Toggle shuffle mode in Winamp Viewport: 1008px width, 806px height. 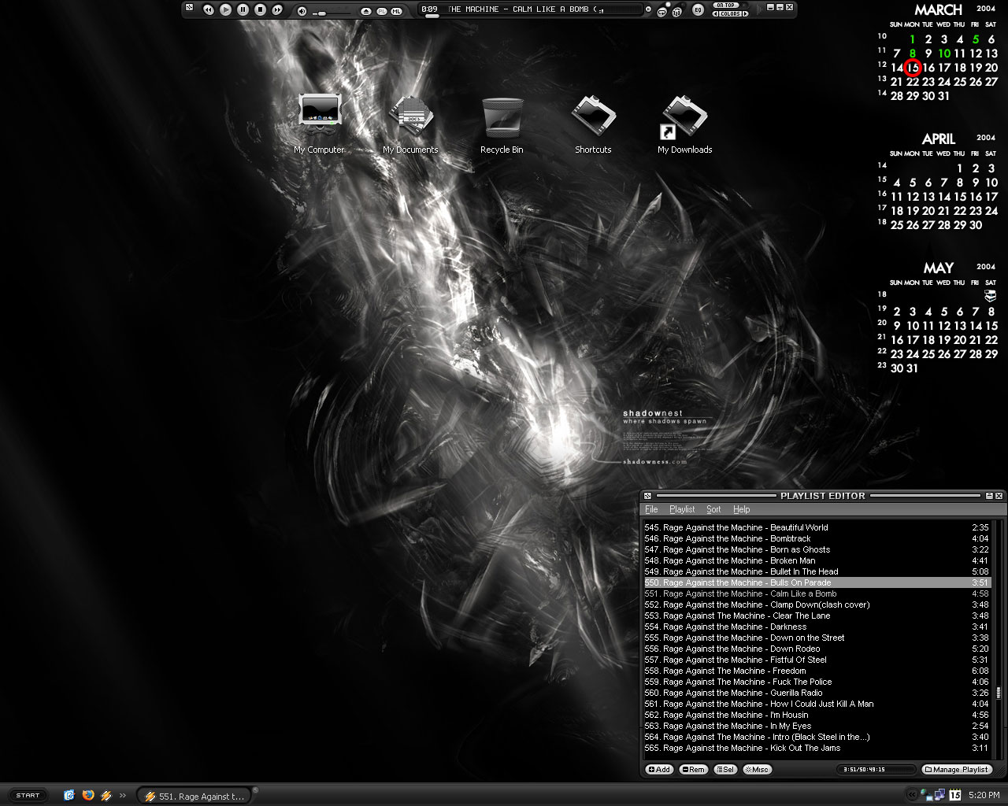(x=677, y=12)
